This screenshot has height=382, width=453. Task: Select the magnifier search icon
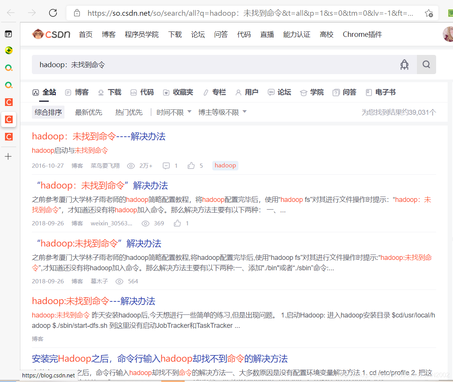tap(426, 64)
